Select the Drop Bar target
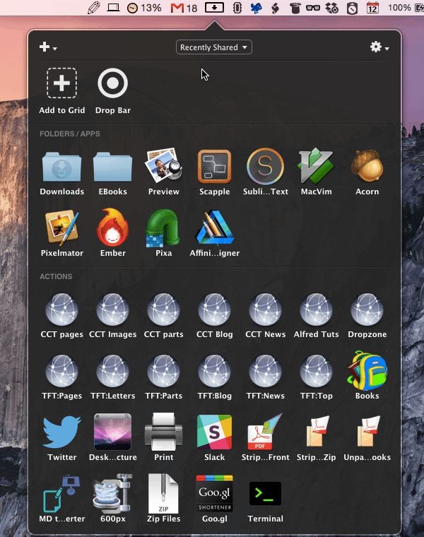The width and height of the screenshot is (424, 537). (x=112, y=83)
